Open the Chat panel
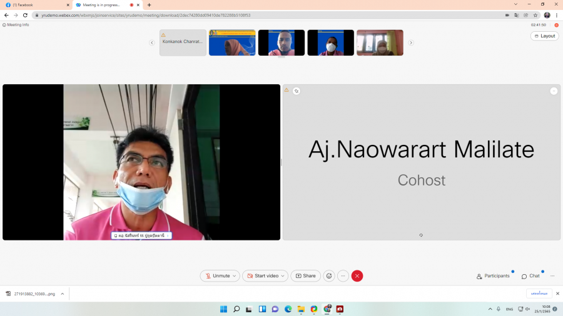Screen dimensions: 563x316 530,276
